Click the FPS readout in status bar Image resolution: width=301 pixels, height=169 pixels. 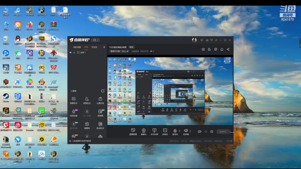(x=184, y=141)
